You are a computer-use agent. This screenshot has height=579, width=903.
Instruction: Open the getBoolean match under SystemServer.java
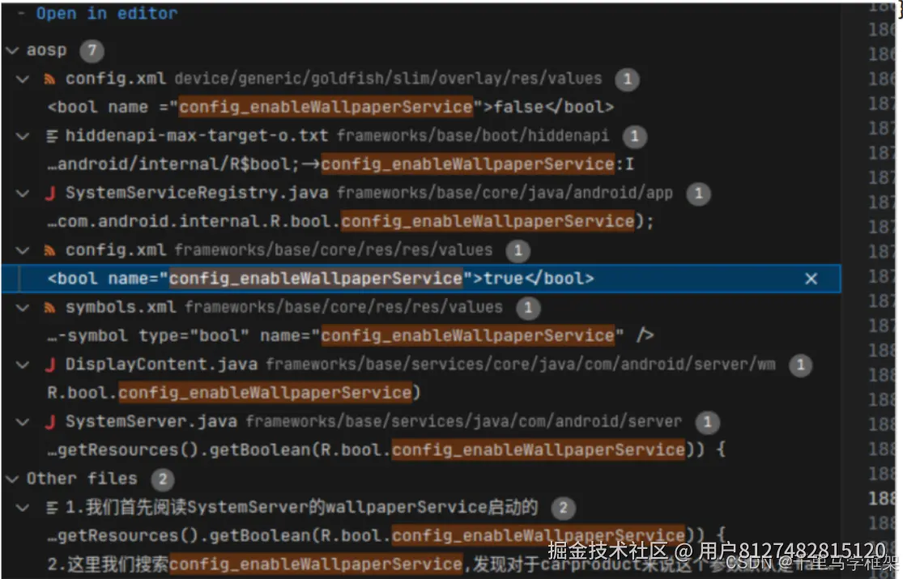(x=385, y=449)
